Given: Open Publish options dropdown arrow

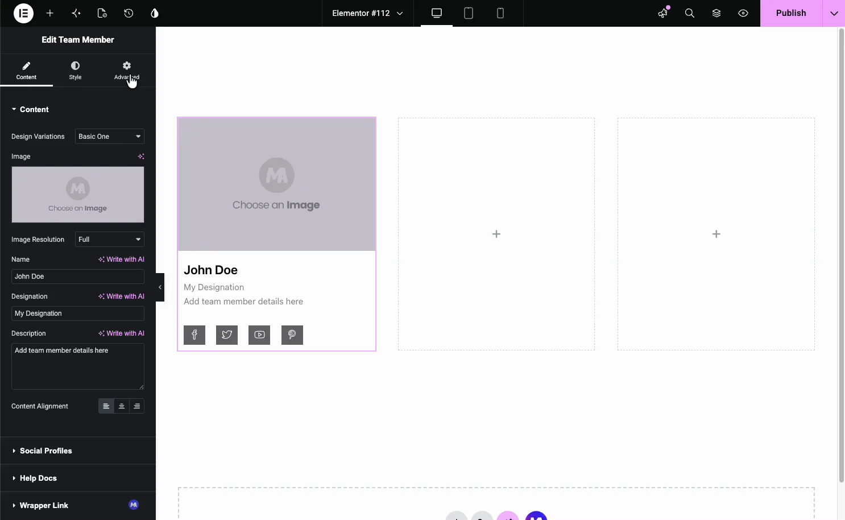Looking at the screenshot, I should 834,13.
